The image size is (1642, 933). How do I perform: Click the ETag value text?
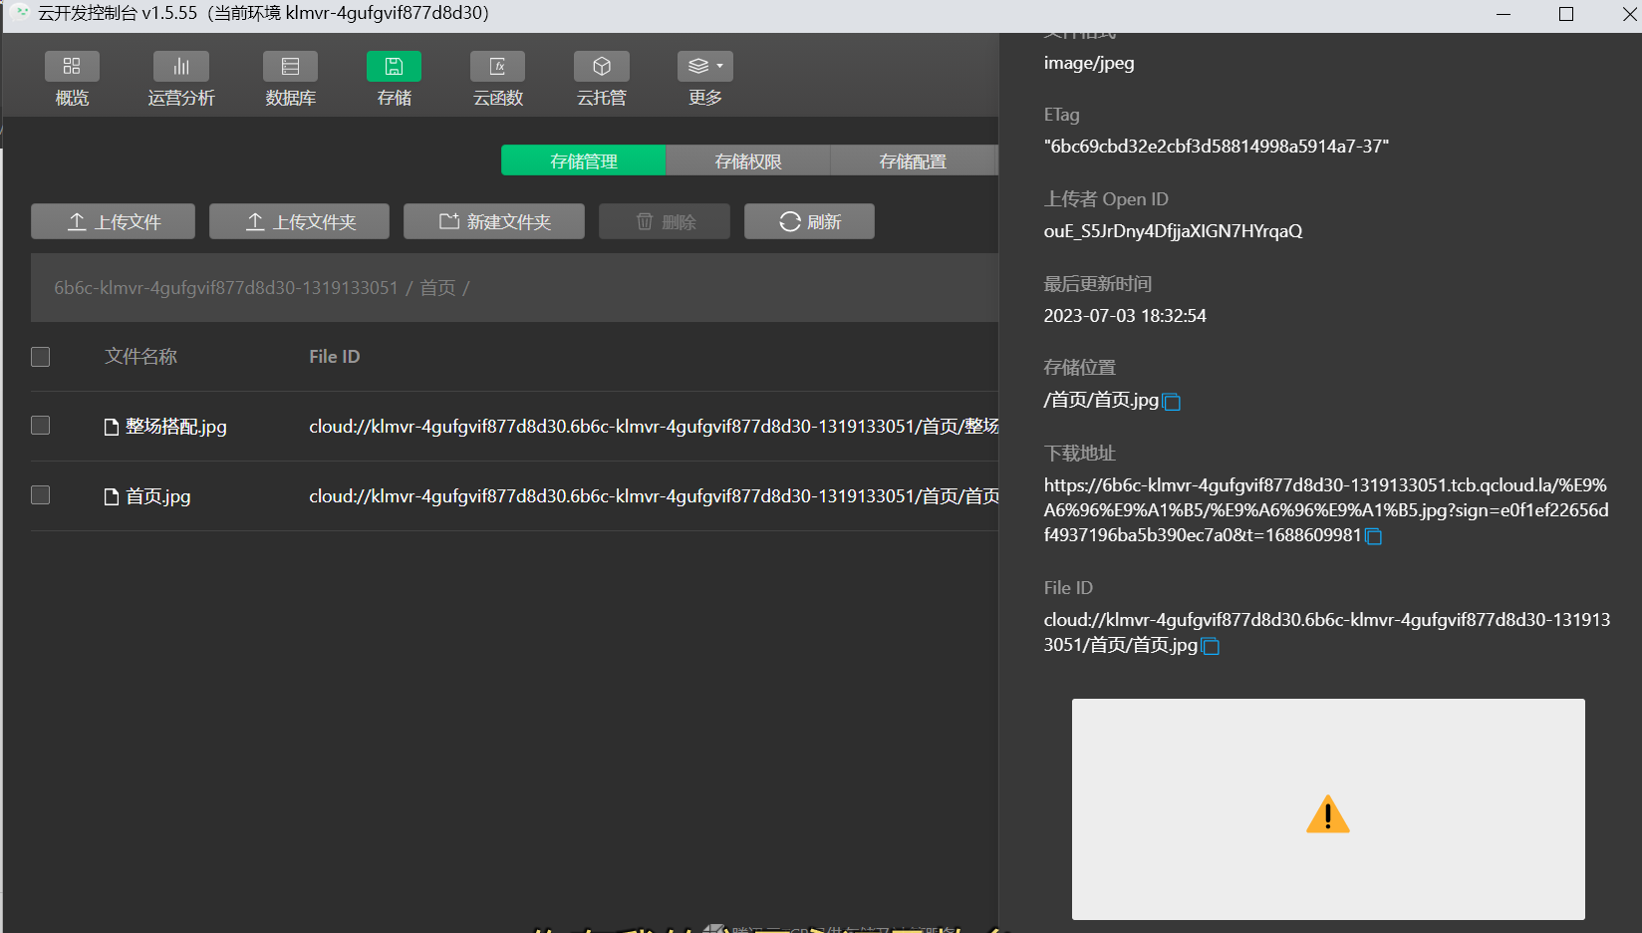(1217, 147)
